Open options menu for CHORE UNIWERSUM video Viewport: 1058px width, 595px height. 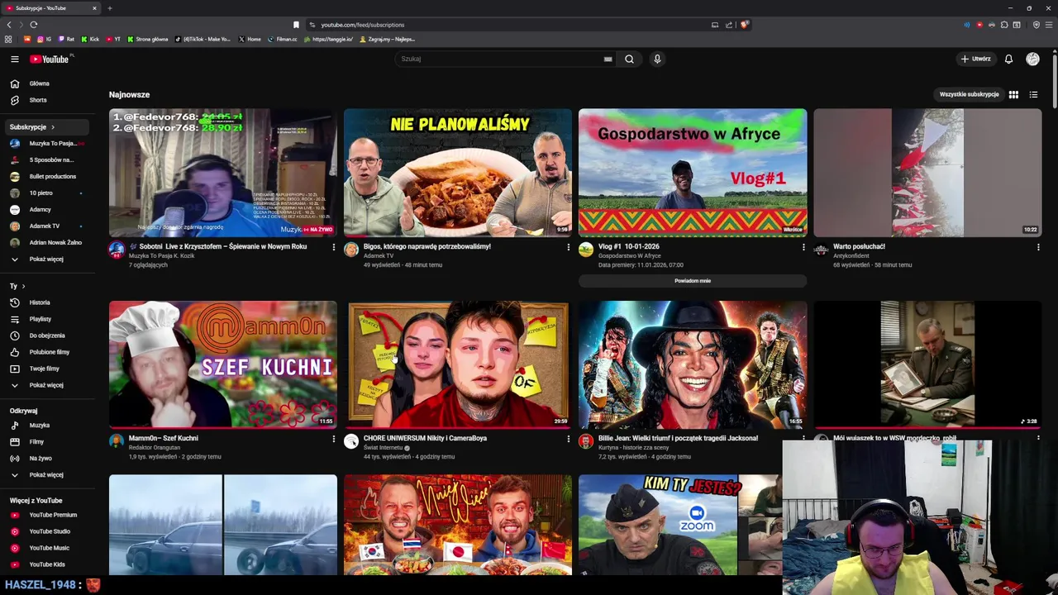click(568, 439)
